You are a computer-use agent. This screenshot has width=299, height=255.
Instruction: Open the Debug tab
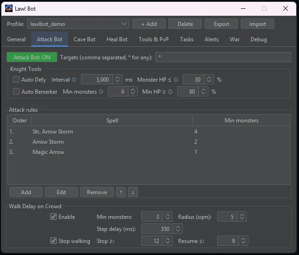259,39
